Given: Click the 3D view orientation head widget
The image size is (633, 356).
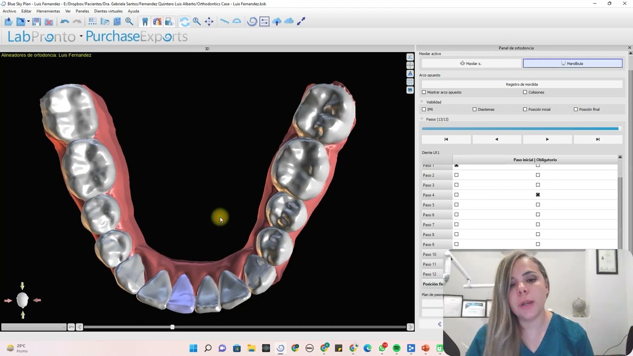Looking at the screenshot, I should pyautogui.click(x=22, y=300).
